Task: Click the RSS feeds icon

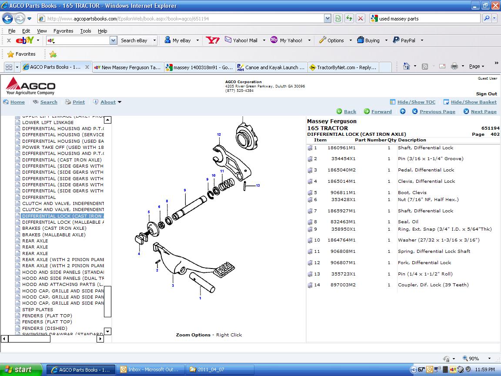Action: pos(424,67)
